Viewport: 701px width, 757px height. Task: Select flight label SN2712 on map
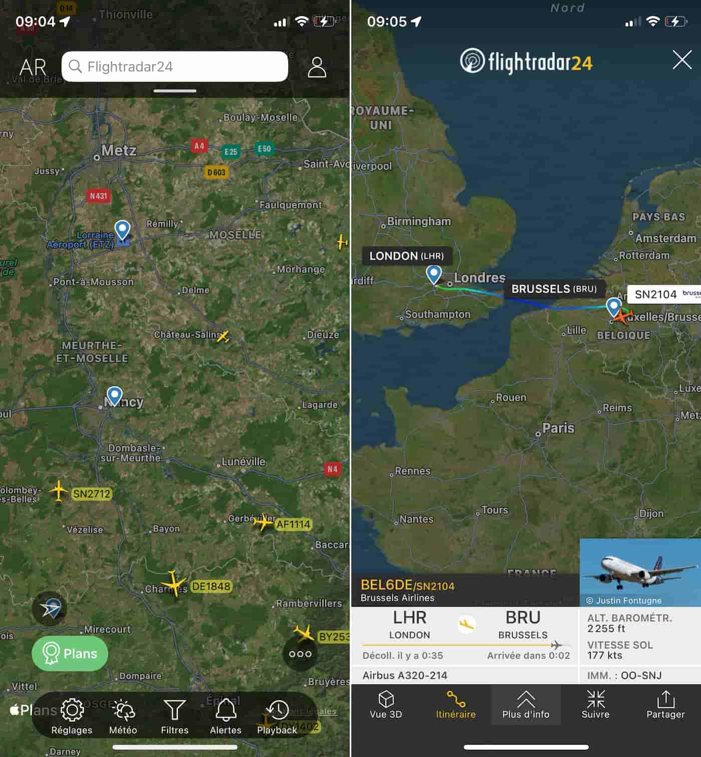[x=92, y=494]
